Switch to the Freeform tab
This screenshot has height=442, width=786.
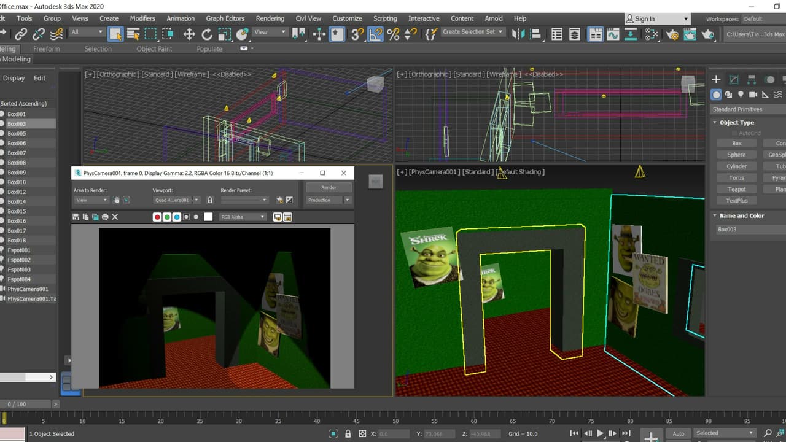tap(47, 49)
